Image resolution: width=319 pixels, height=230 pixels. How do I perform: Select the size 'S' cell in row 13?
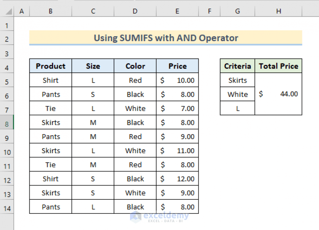click(93, 192)
